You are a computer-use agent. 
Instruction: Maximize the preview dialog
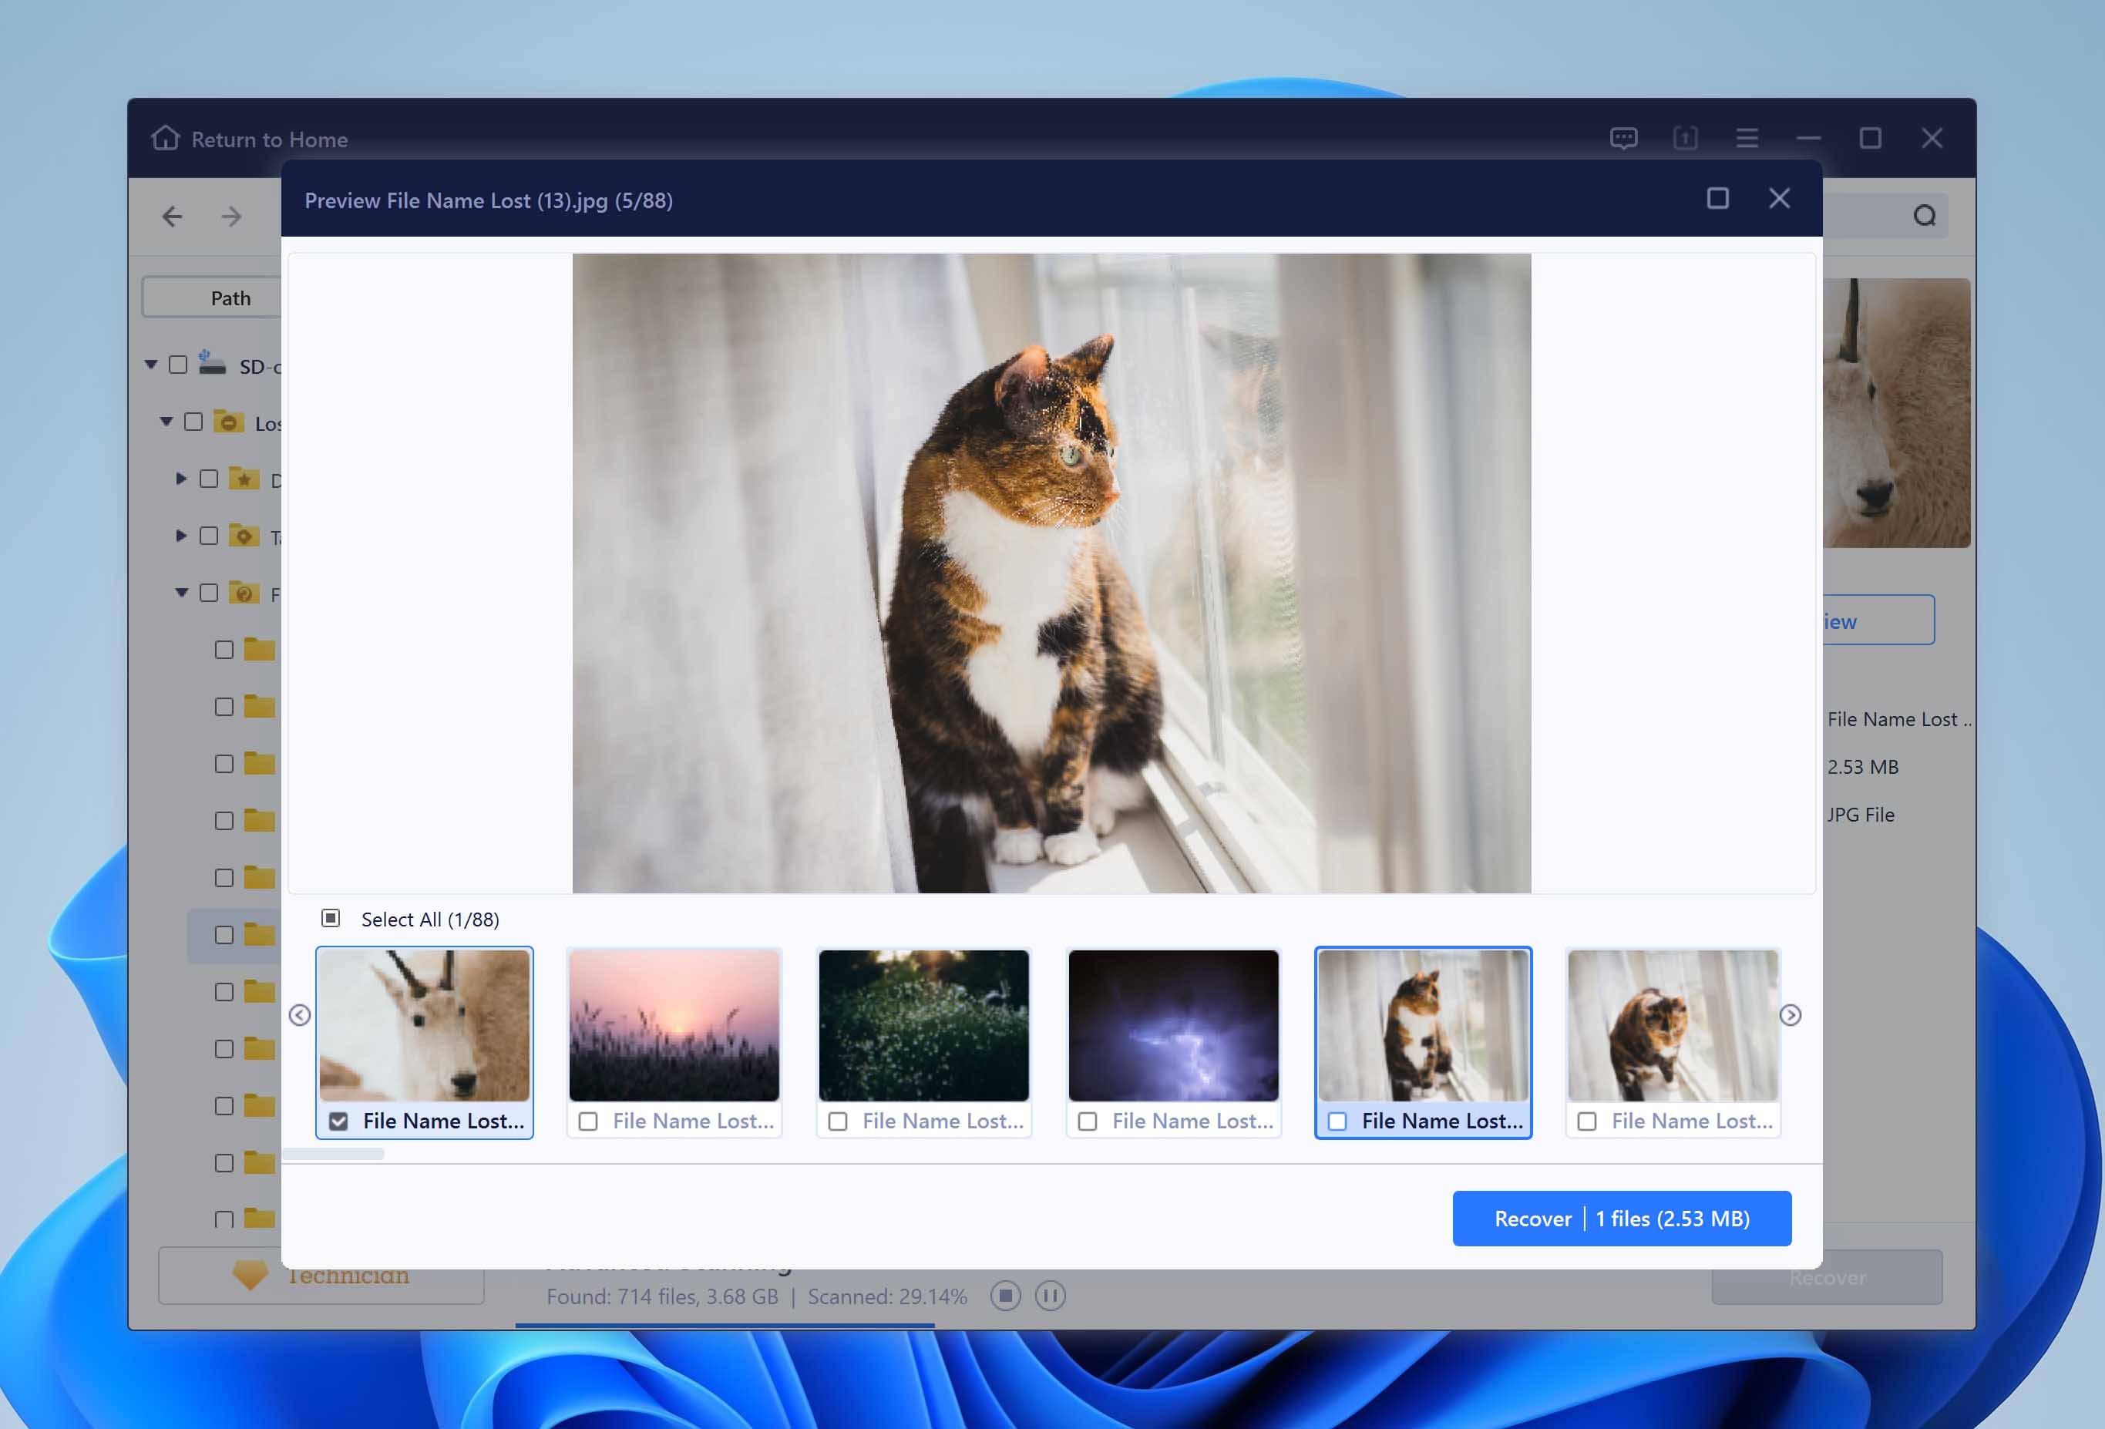click(1717, 198)
